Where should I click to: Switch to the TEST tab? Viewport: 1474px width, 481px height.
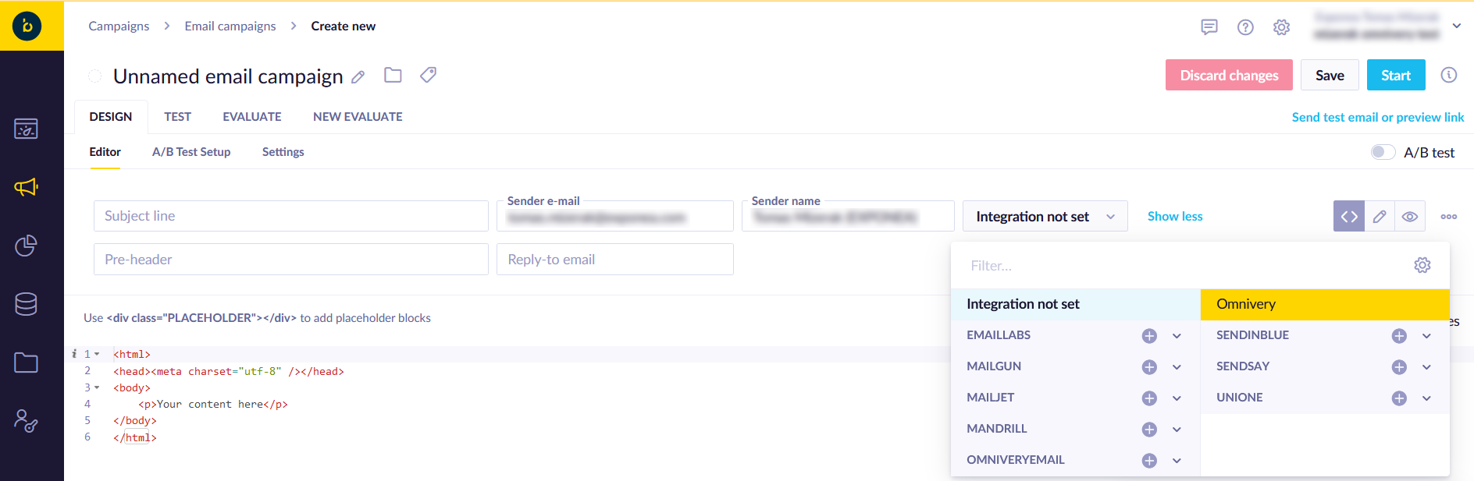click(x=177, y=117)
